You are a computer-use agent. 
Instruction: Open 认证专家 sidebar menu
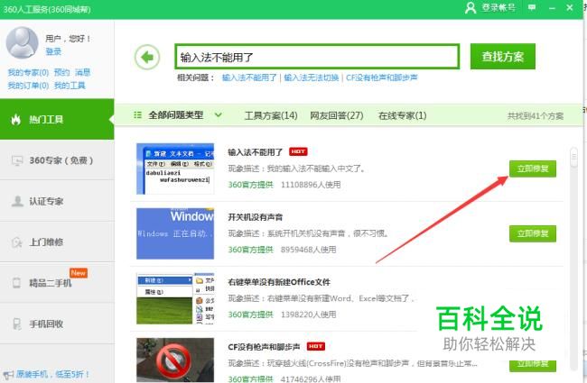coord(57,201)
